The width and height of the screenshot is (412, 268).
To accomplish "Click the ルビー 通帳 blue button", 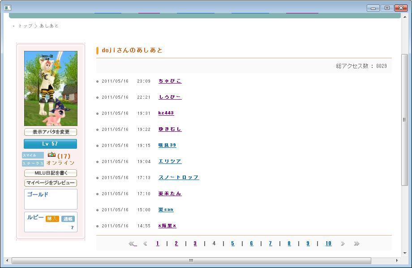I will click(68, 219).
